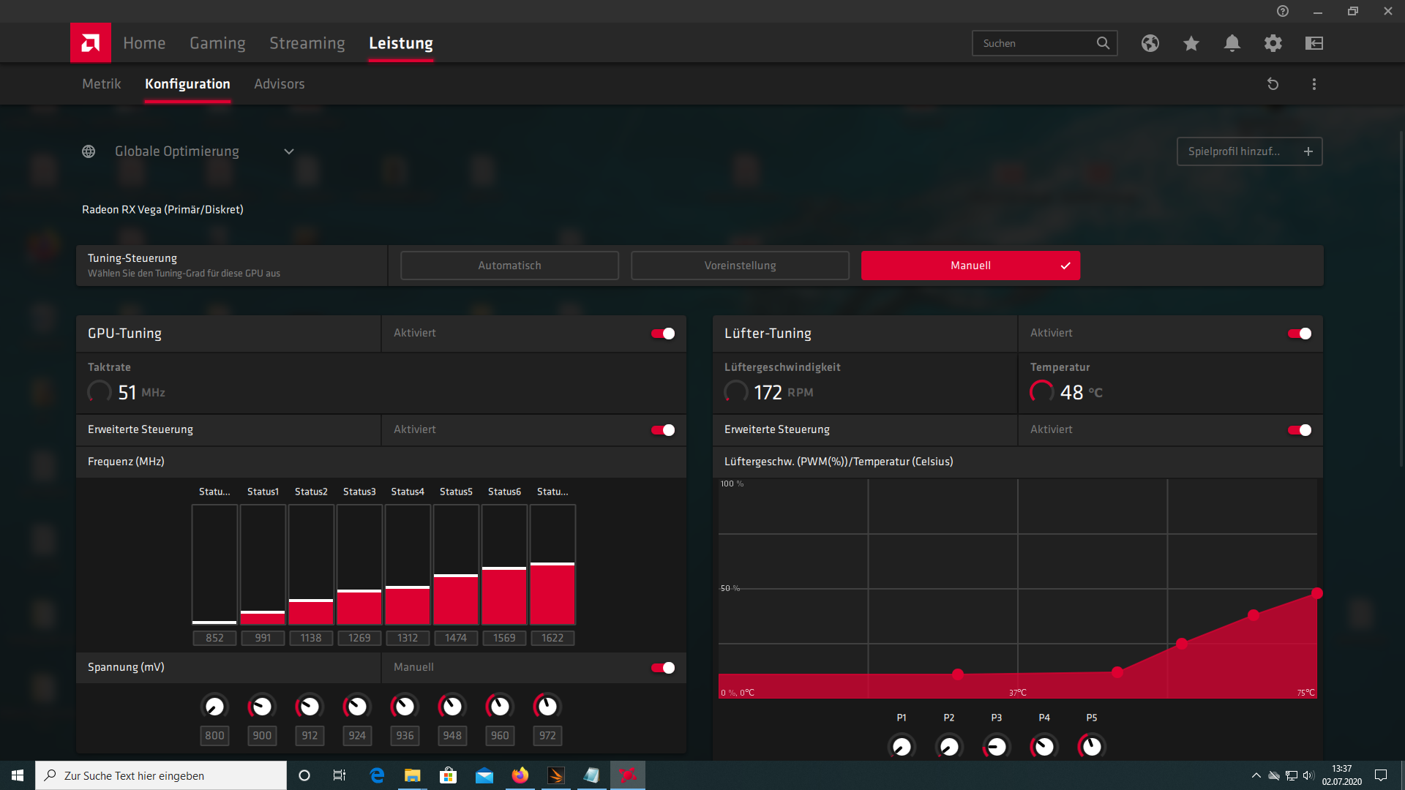Click the sidebar panel toggle icon
This screenshot has width=1405, height=790.
click(1314, 43)
